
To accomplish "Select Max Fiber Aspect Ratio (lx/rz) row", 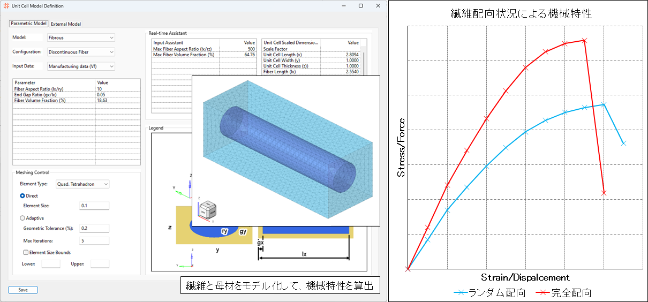I will 204,49.
